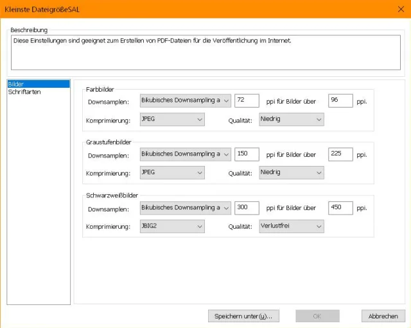Open Schwarzweißbilder Komprimierung JBIG2 dropdown
411x328 pixels.
172,226
